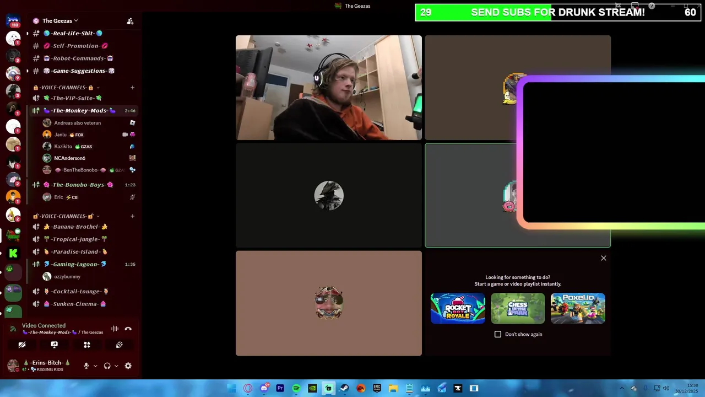Viewport: 705px width, 397px height.
Task: Show hidden system tray icons
Action: (x=622, y=388)
